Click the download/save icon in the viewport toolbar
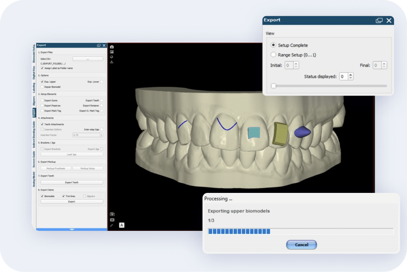Screen dimensions: 407x272 pyautogui.click(x=112, y=62)
